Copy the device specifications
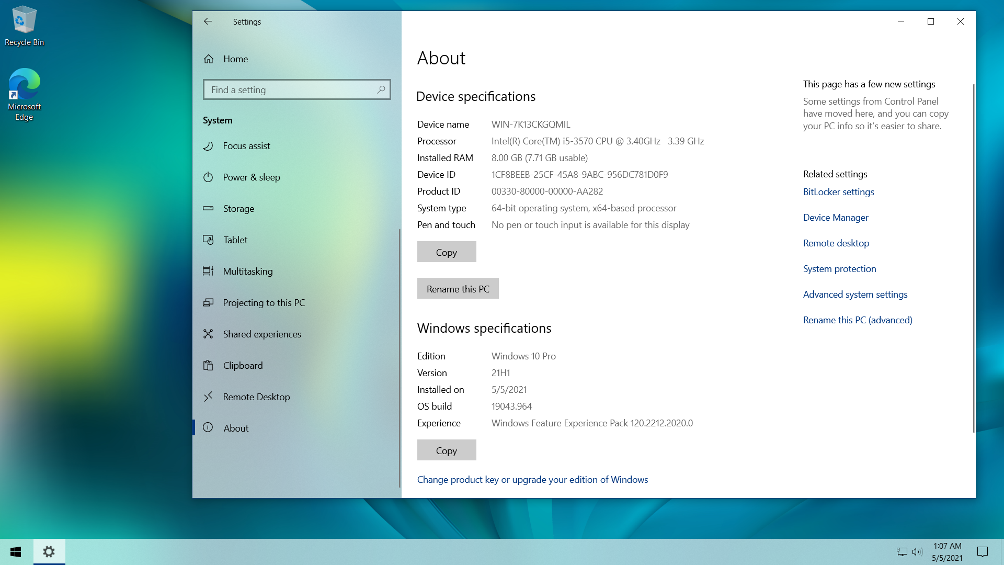The height and width of the screenshot is (565, 1004). coord(446,252)
